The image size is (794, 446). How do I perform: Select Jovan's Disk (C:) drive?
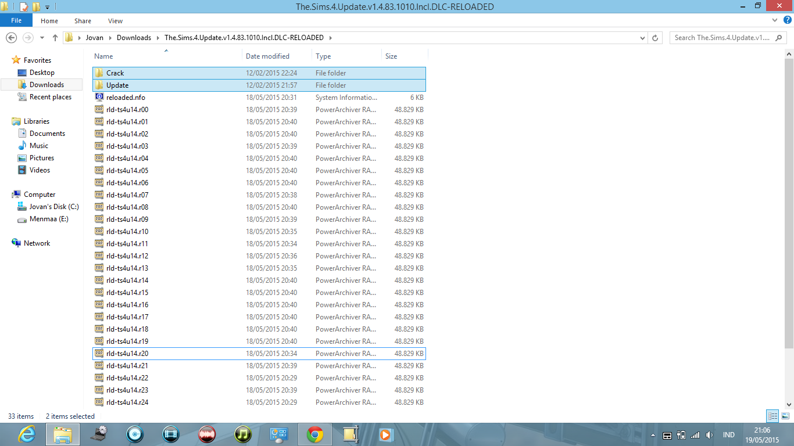pyautogui.click(x=54, y=207)
